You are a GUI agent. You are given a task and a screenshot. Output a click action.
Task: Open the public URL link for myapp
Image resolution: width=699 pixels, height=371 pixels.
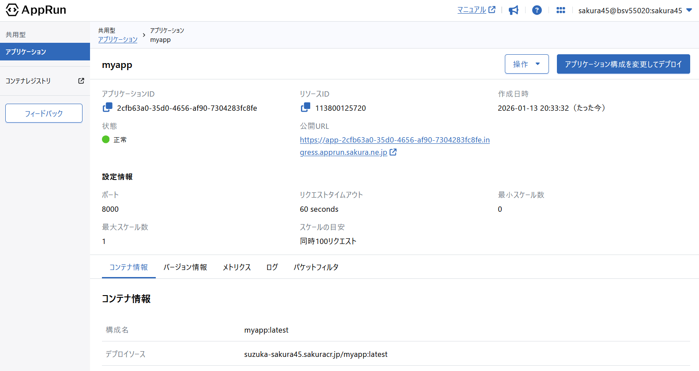(395, 146)
